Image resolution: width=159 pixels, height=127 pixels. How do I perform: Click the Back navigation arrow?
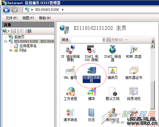point(6,10)
